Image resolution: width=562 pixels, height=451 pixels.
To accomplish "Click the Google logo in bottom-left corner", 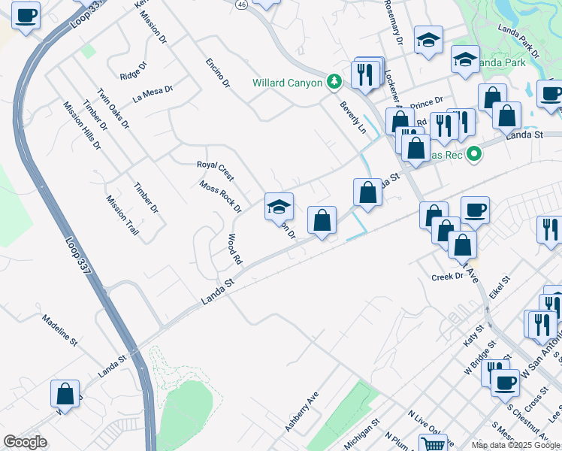I will pos(25,442).
